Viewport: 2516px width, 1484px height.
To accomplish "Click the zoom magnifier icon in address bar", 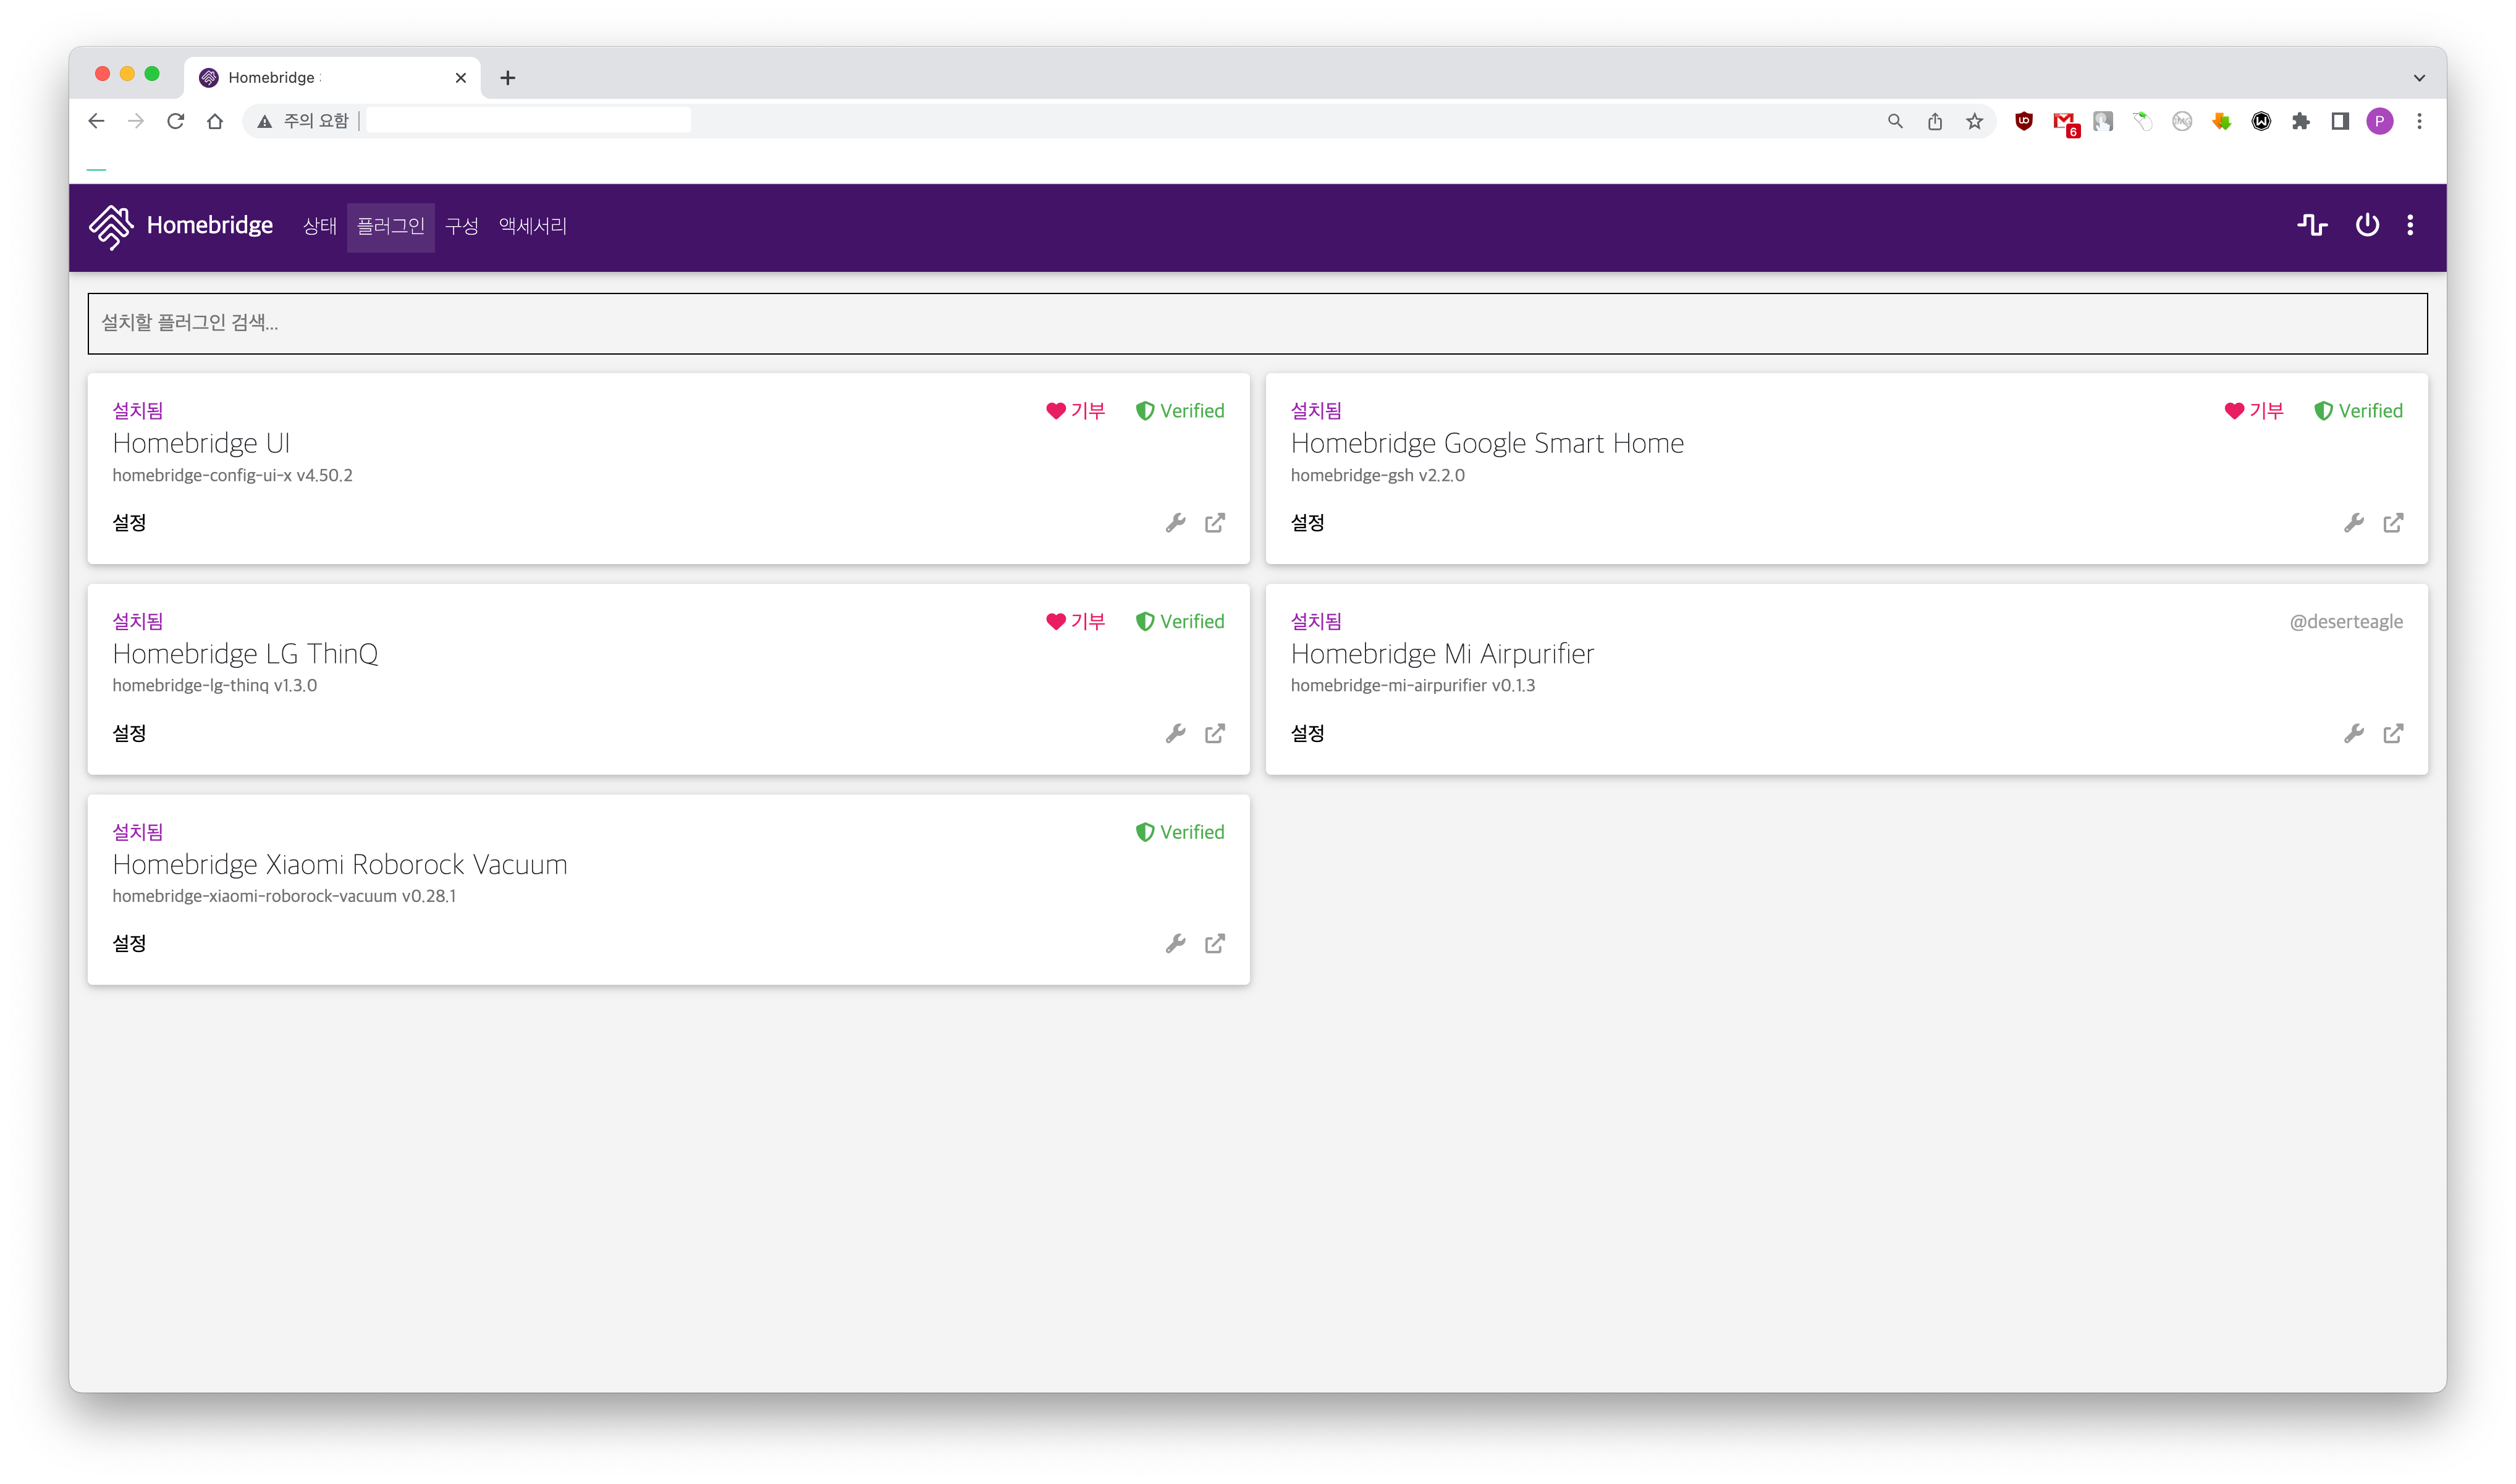I will click(1895, 121).
